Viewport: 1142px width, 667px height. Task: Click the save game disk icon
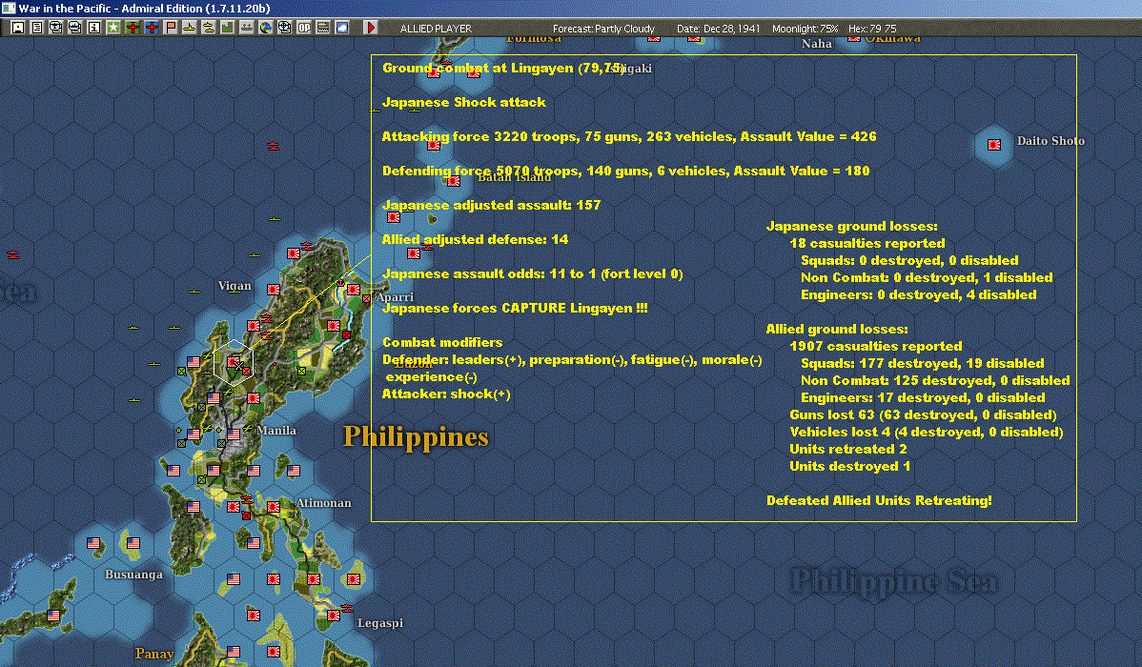tap(18, 28)
